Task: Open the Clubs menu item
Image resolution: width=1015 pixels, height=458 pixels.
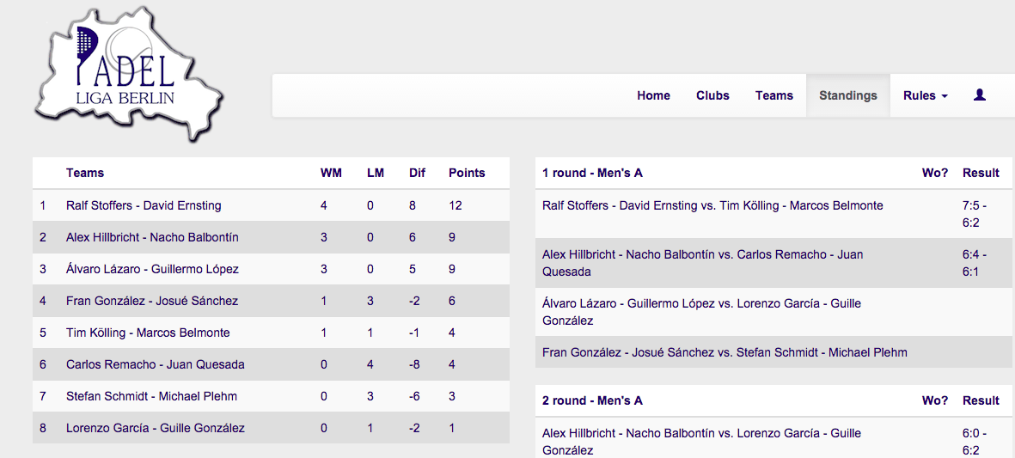Action: (x=712, y=95)
